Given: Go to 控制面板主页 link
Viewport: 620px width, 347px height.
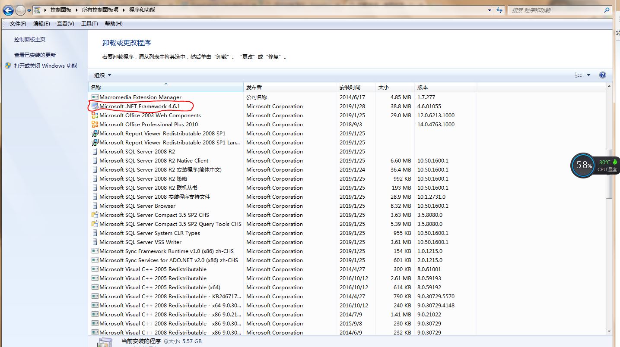Looking at the screenshot, I should (30, 40).
